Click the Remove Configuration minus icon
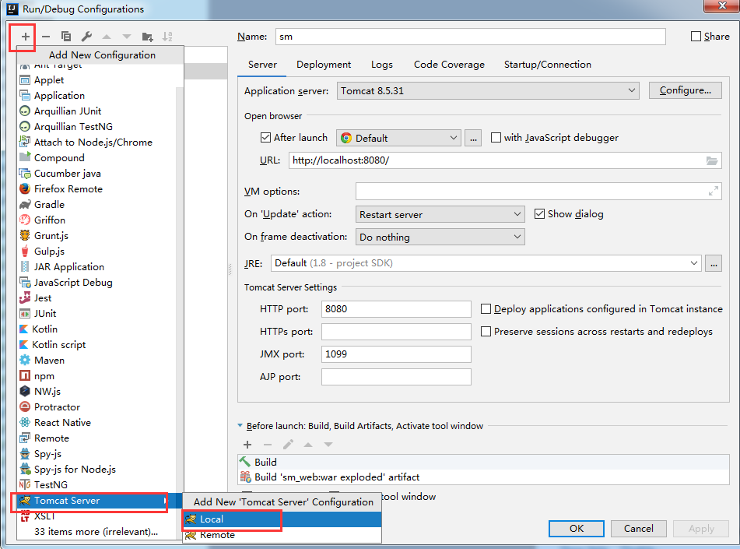The image size is (740, 549). (x=46, y=37)
